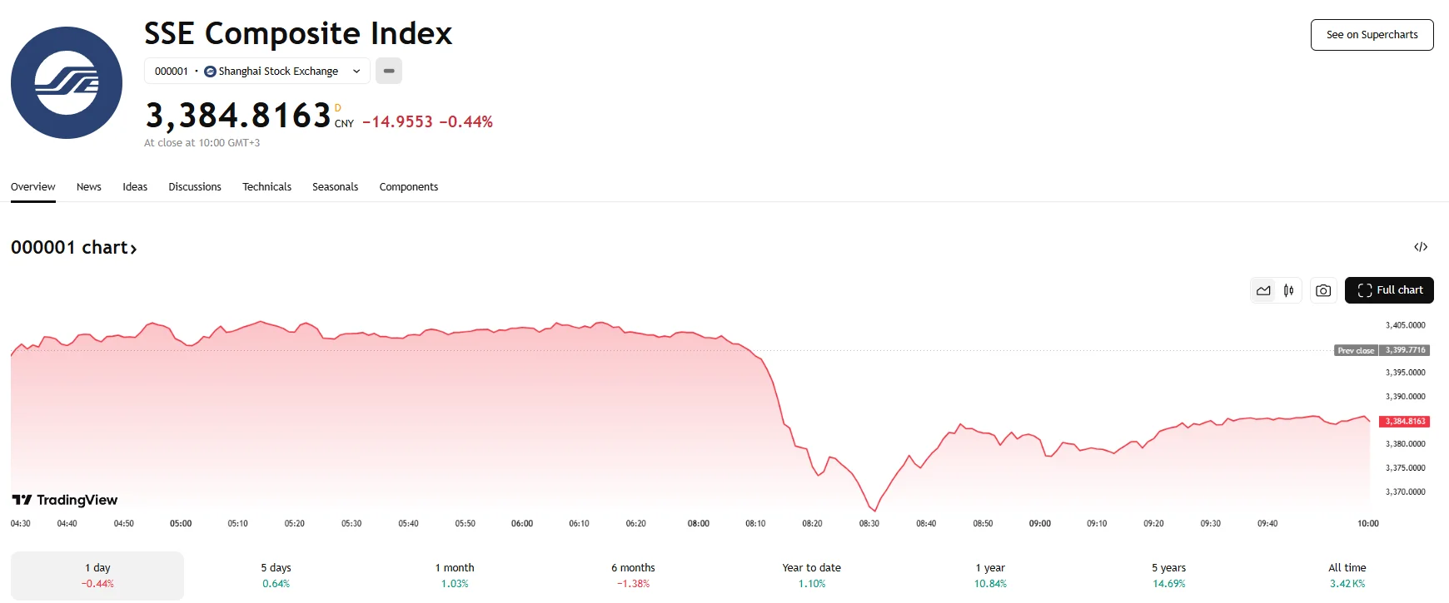
Task: Select the 1 day range
Action: (x=97, y=575)
